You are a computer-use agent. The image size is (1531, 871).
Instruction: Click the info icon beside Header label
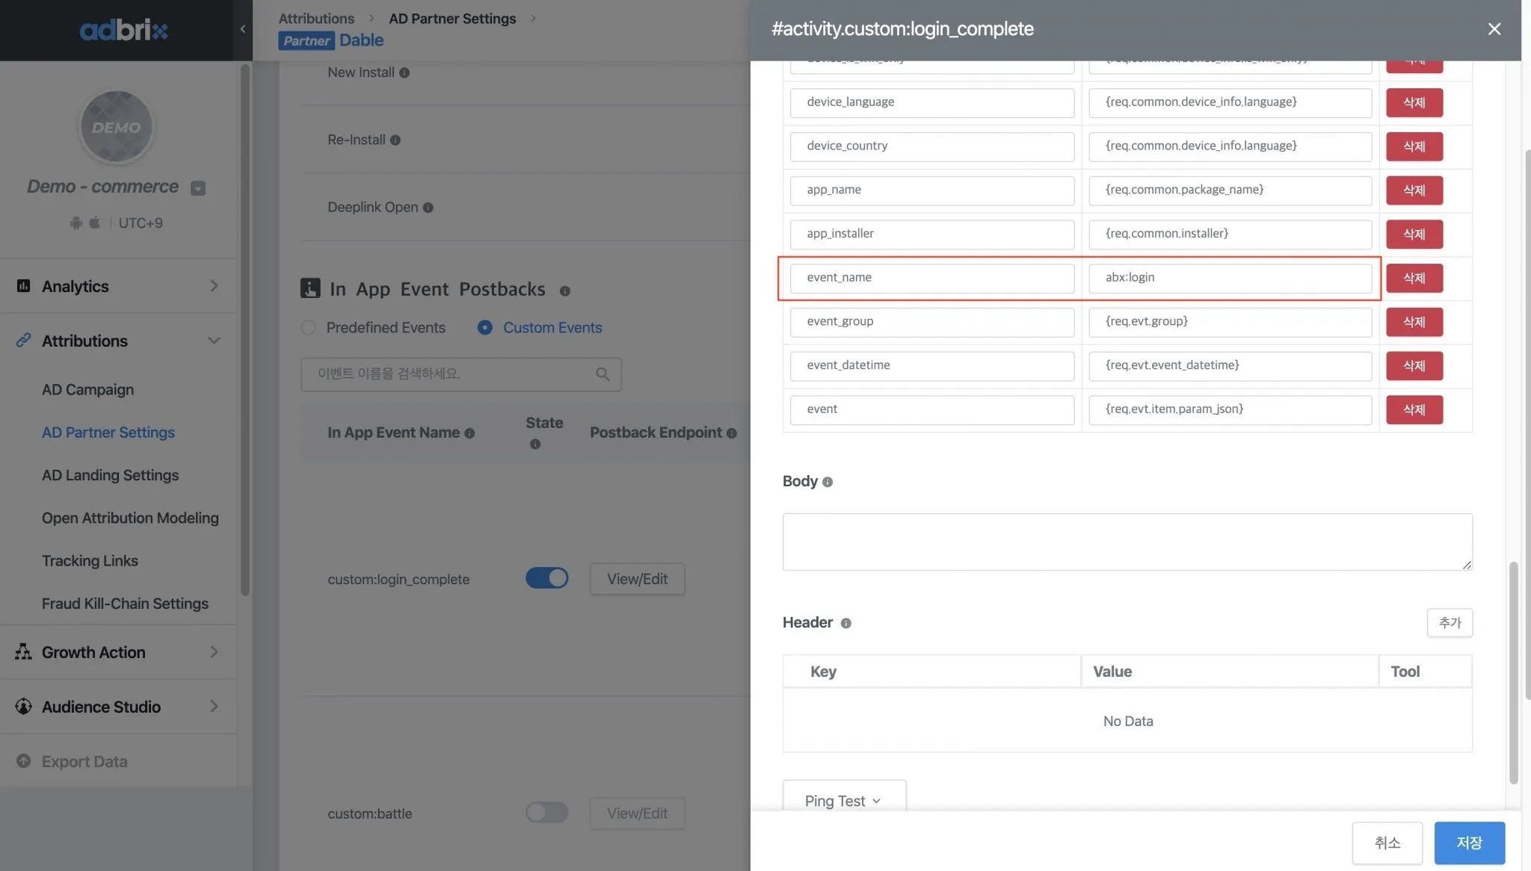845,623
